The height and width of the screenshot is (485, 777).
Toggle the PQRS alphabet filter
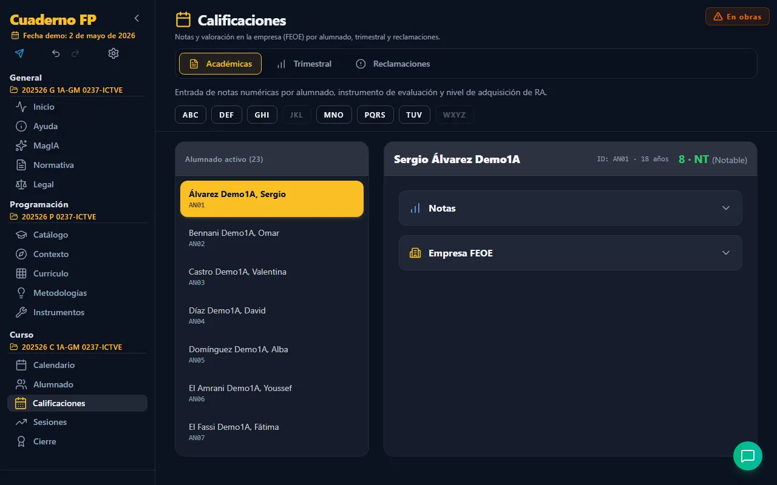click(x=375, y=115)
